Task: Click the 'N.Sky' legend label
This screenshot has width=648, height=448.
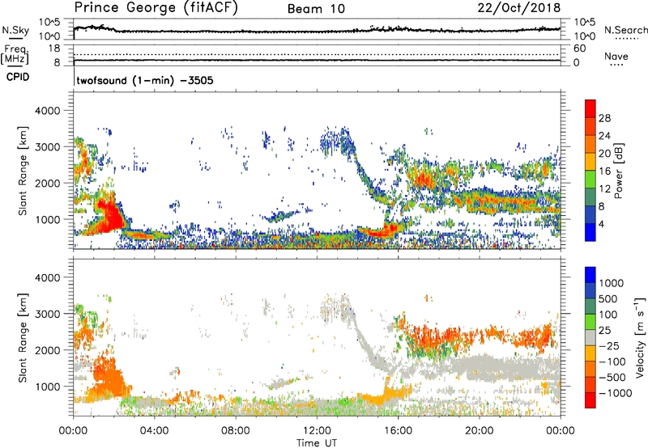Action: point(15,30)
